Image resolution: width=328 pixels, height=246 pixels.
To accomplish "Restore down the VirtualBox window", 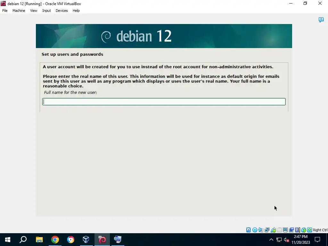I will pos(305,4).
